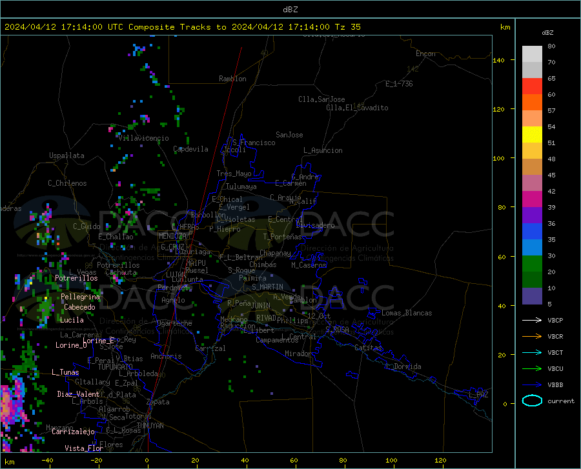
Task: Click the Uspallata map label
Action: pyautogui.click(x=66, y=155)
